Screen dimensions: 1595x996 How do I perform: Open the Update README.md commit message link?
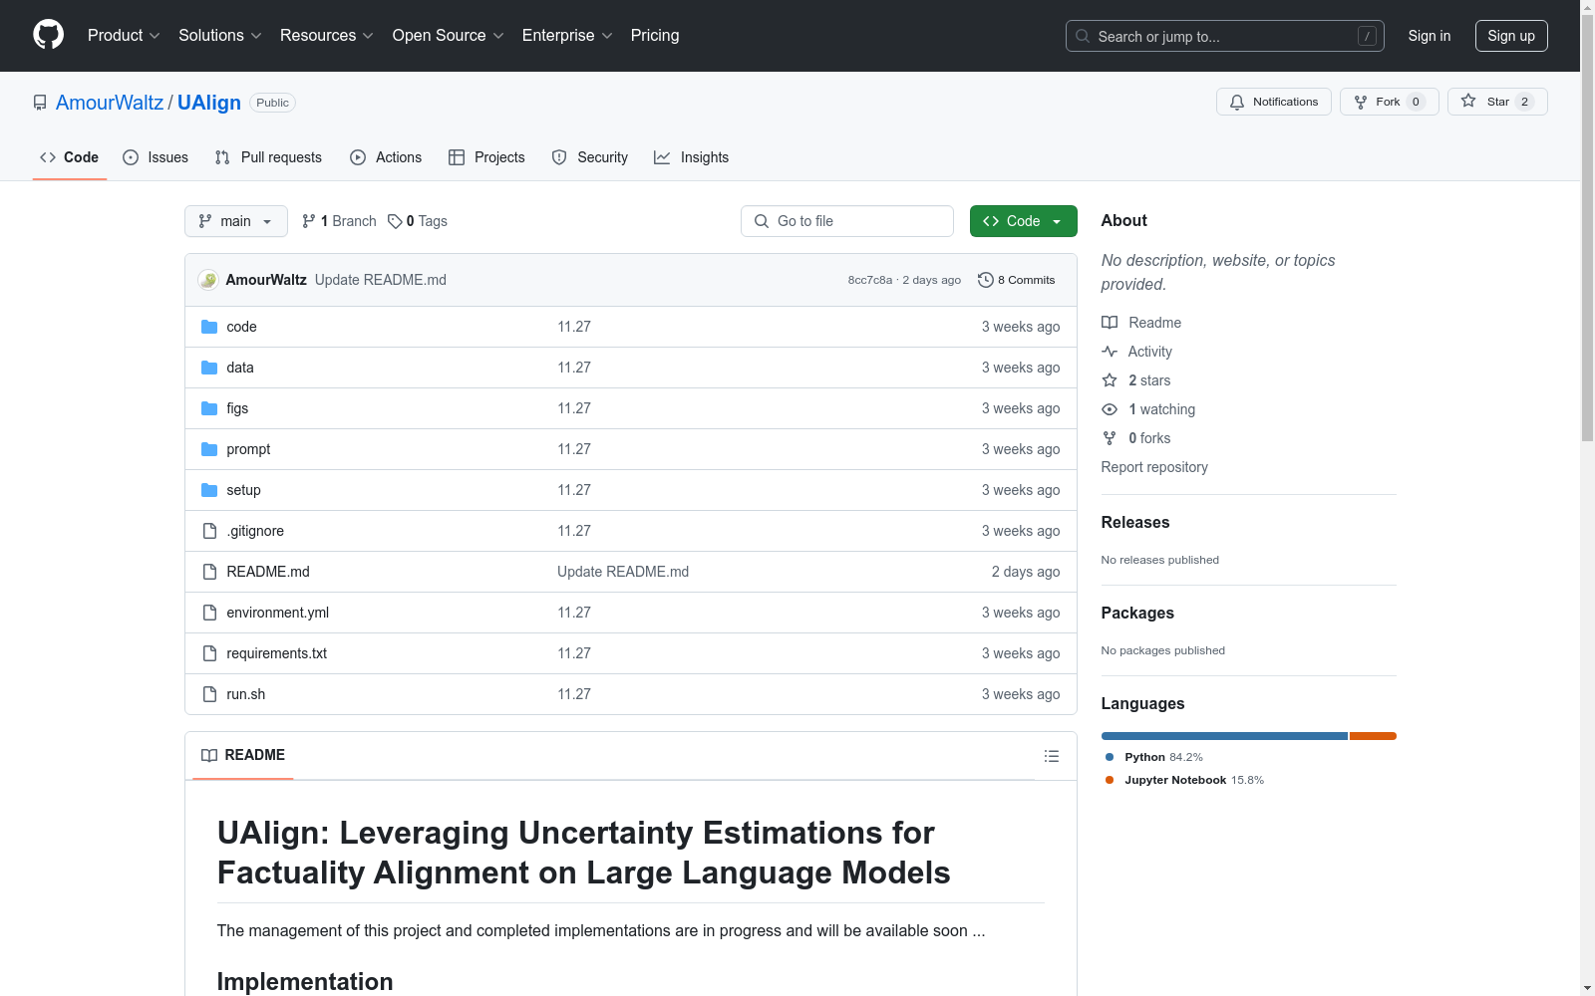click(381, 280)
